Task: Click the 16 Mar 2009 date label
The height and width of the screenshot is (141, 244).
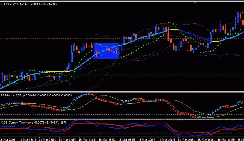Action: click(x=8, y=139)
